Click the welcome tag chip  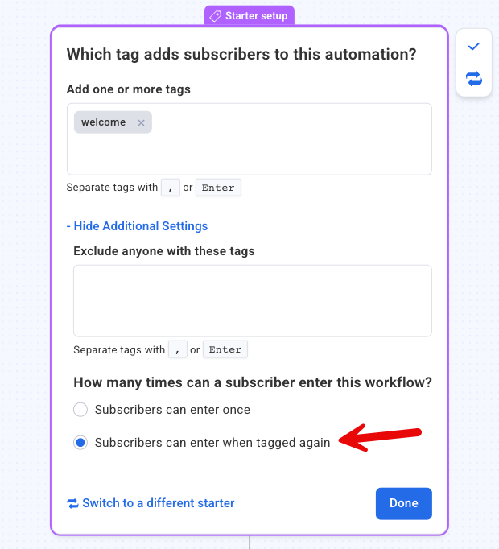[104, 122]
